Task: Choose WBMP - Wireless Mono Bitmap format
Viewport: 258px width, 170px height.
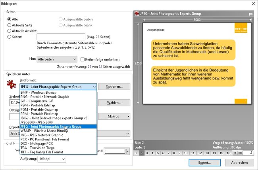Action: pos(58,131)
